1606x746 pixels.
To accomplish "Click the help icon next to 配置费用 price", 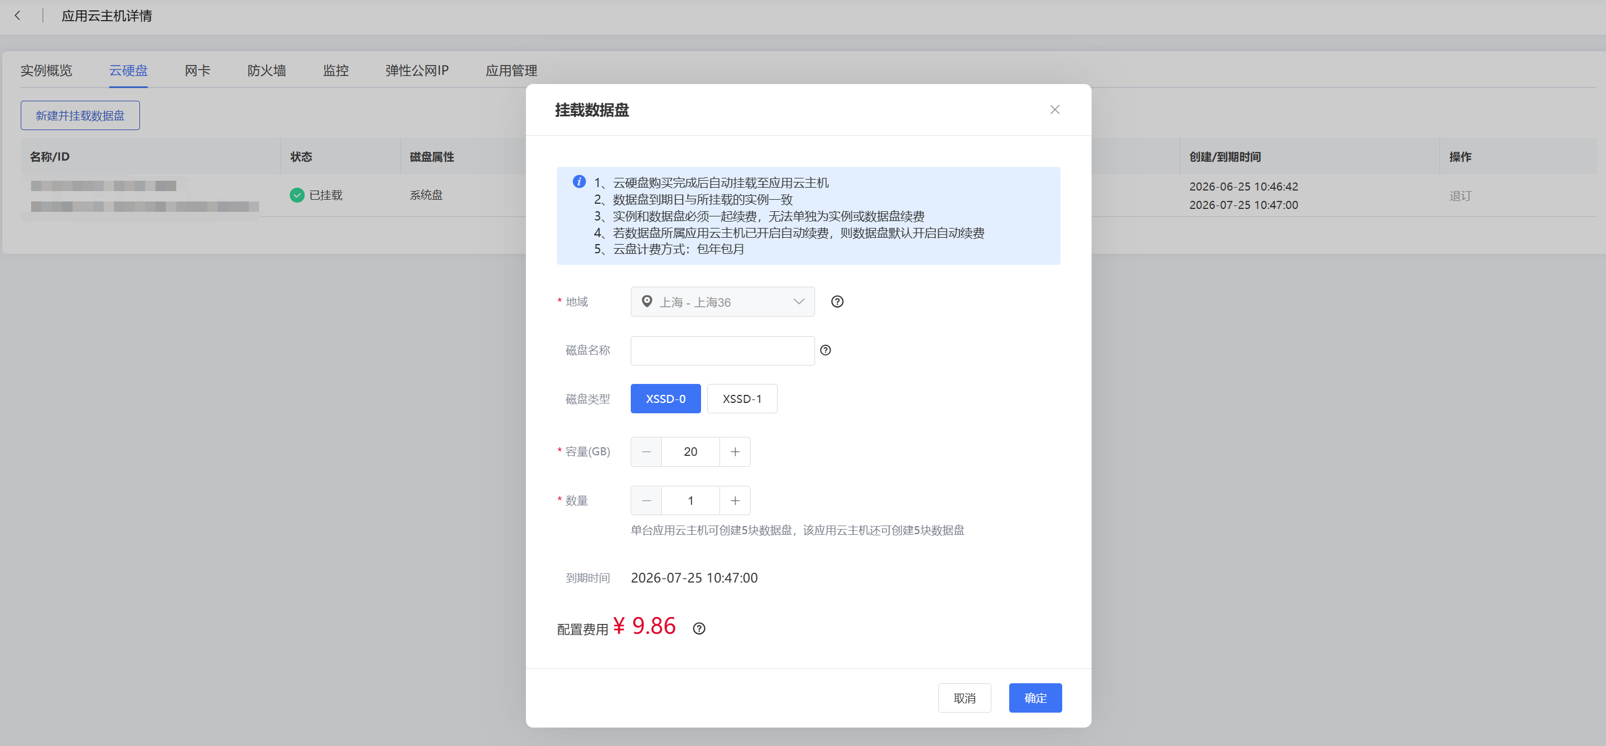I will [699, 628].
